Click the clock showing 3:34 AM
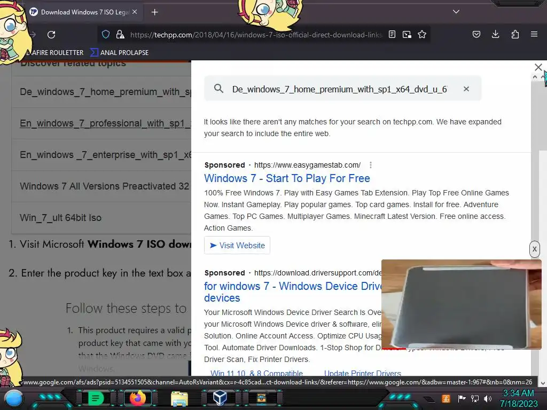The width and height of the screenshot is (547, 410). pyautogui.click(x=518, y=398)
